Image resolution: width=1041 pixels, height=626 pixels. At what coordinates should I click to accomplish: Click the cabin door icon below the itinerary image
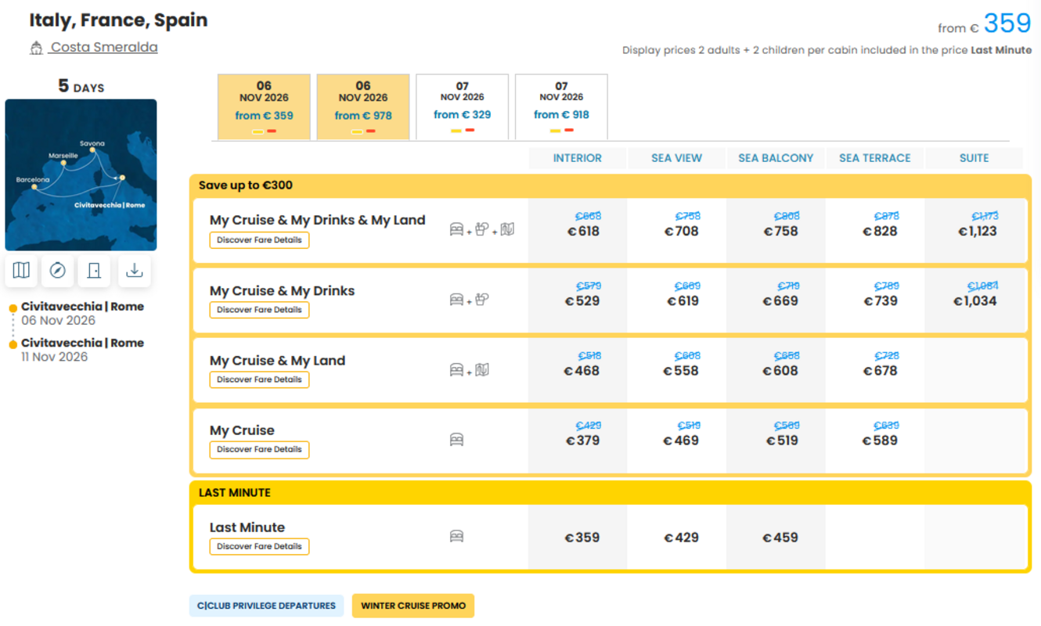tap(95, 271)
